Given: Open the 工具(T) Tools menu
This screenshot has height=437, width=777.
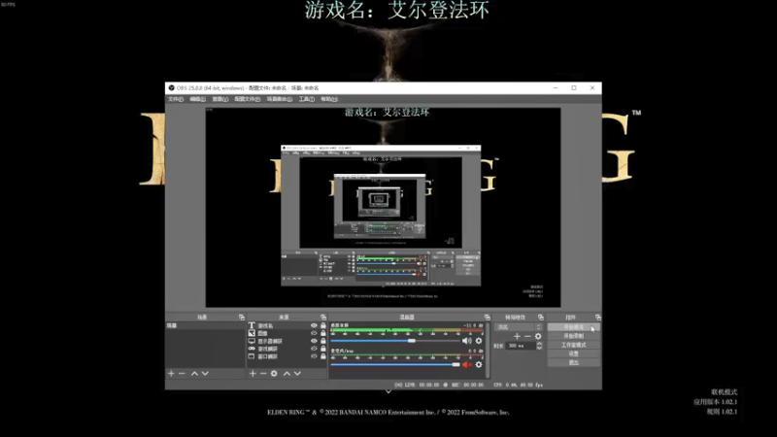Looking at the screenshot, I should (307, 99).
